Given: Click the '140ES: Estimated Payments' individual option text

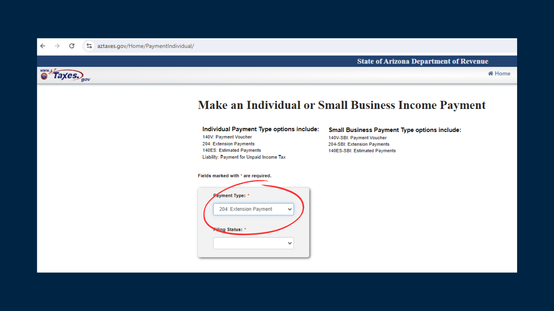Looking at the screenshot, I should coord(232,150).
